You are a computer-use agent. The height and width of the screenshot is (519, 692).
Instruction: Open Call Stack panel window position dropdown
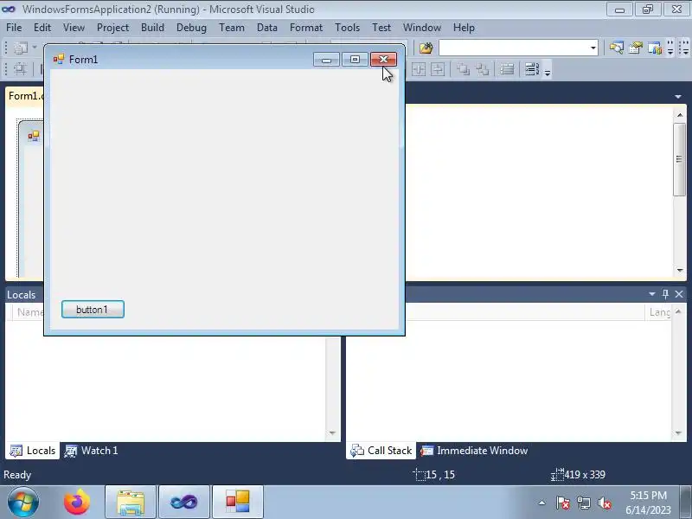click(x=652, y=294)
